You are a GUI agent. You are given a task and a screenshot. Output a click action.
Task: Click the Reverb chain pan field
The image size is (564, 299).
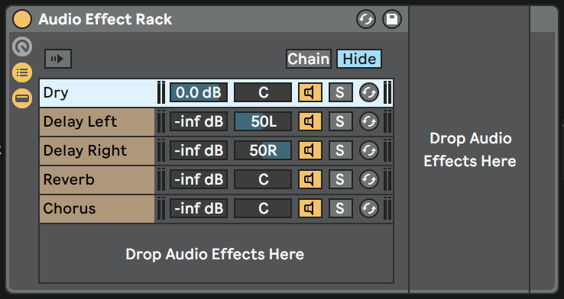[x=263, y=179]
